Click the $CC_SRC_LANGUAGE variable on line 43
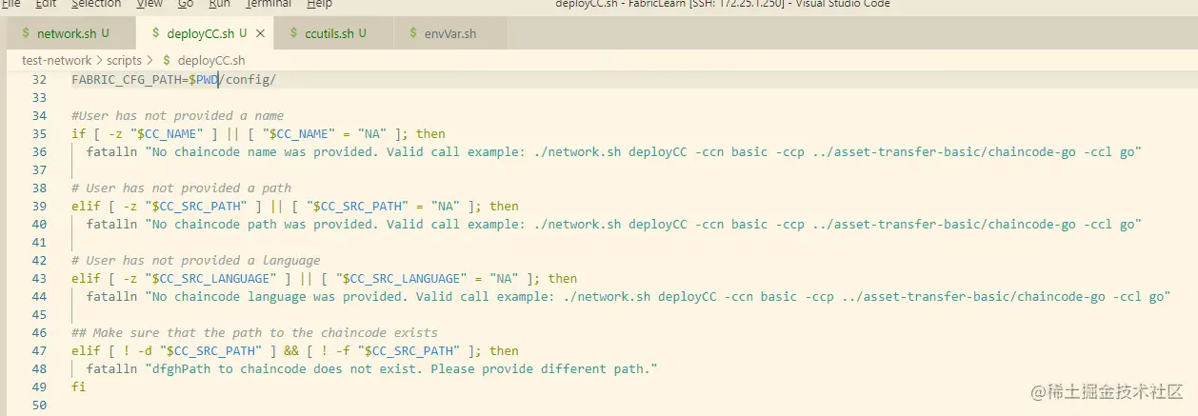The height and width of the screenshot is (416, 1198). click(211, 278)
